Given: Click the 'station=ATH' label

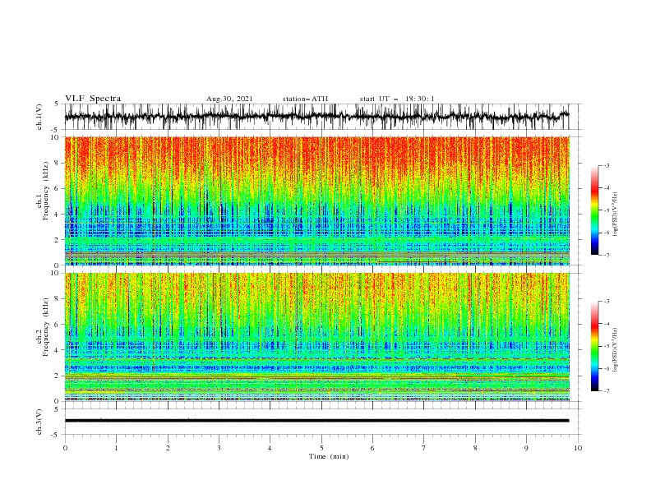Looking at the screenshot, I should click(x=305, y=99).
